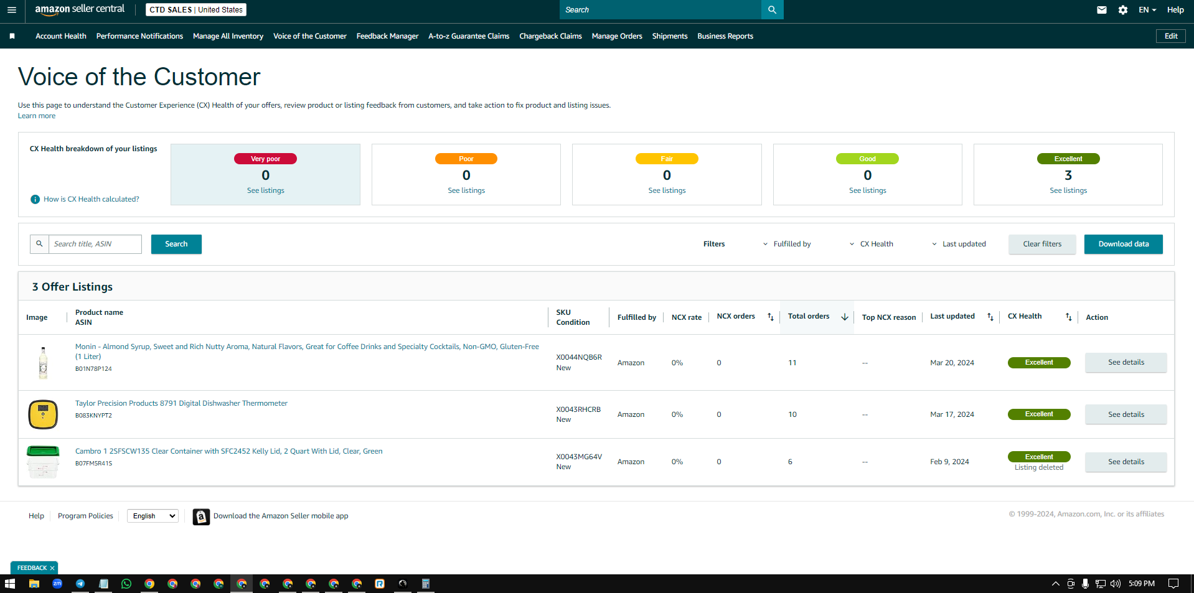
Task: See listings under Excellent
Action: (1068, 190)
